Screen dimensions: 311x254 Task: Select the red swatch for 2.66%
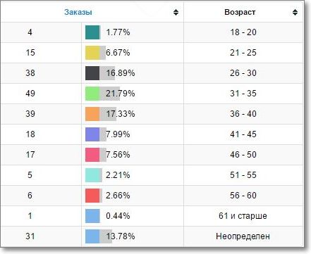[x=92, y=196]
